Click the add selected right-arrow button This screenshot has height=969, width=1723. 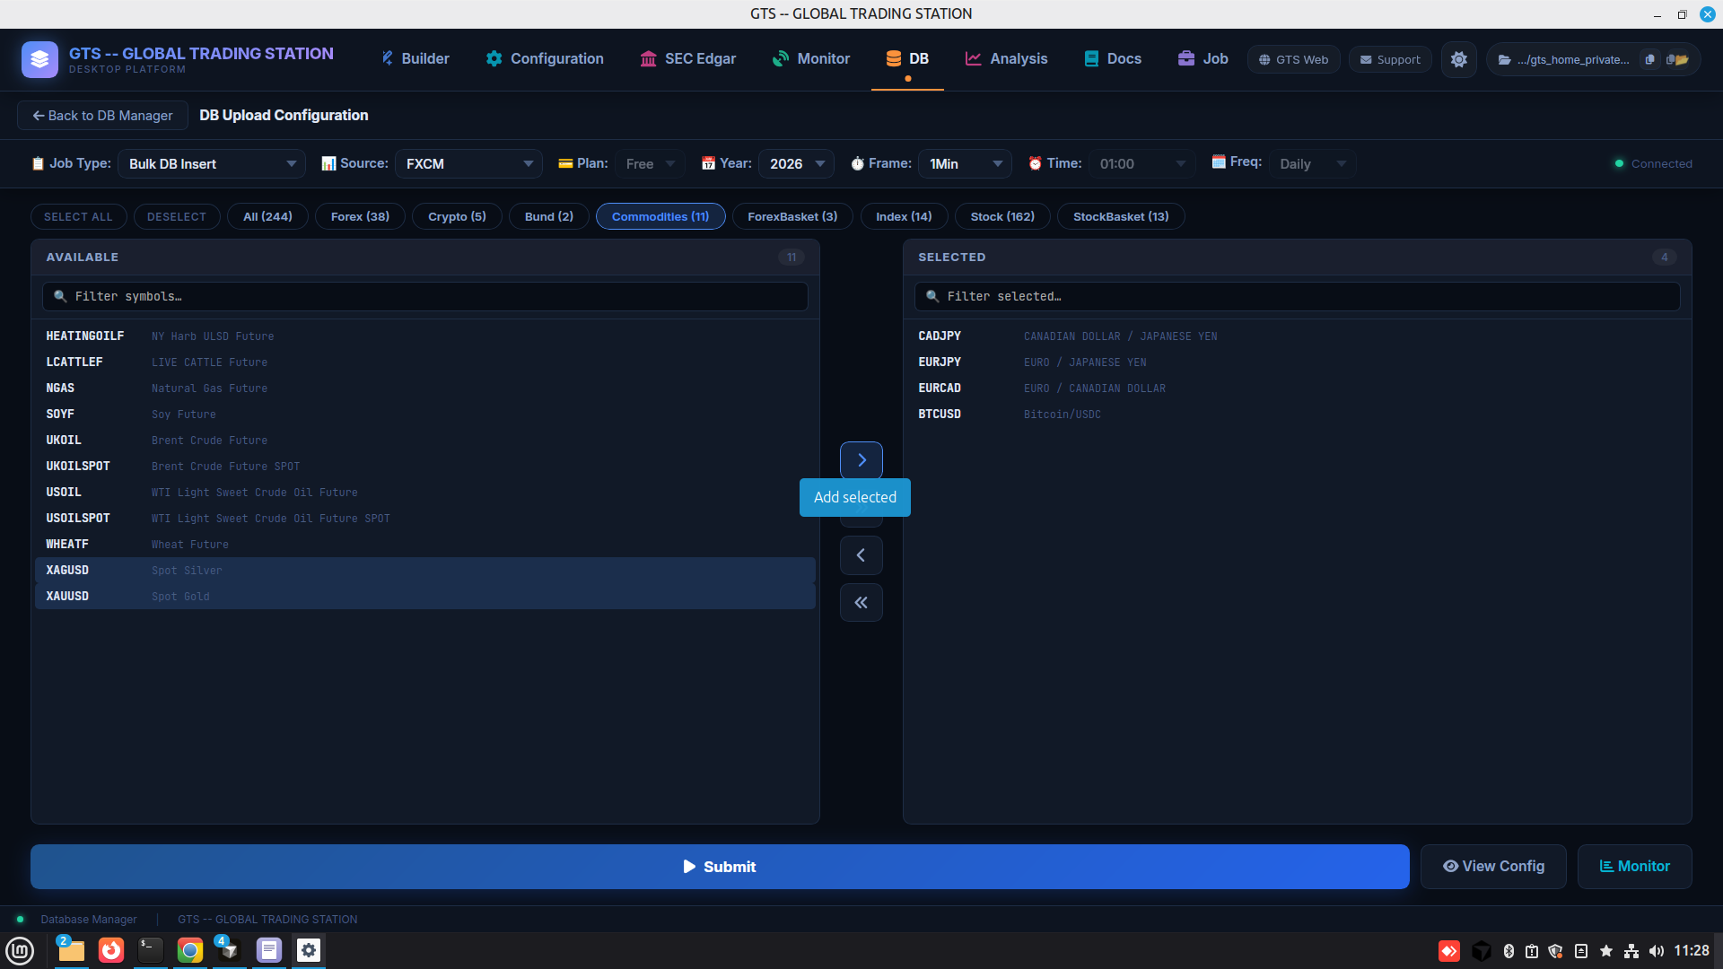tap(861, 460)
